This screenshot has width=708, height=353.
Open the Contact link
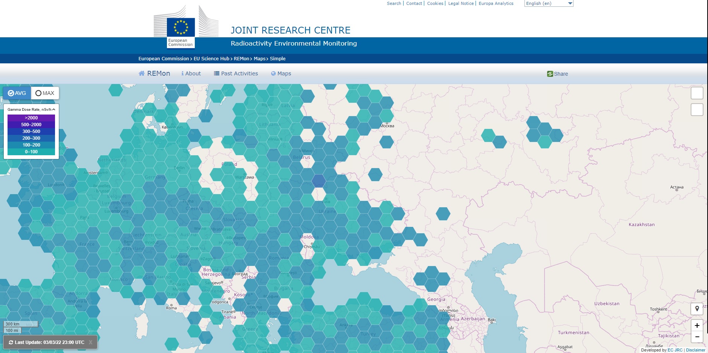click(414, 3)
